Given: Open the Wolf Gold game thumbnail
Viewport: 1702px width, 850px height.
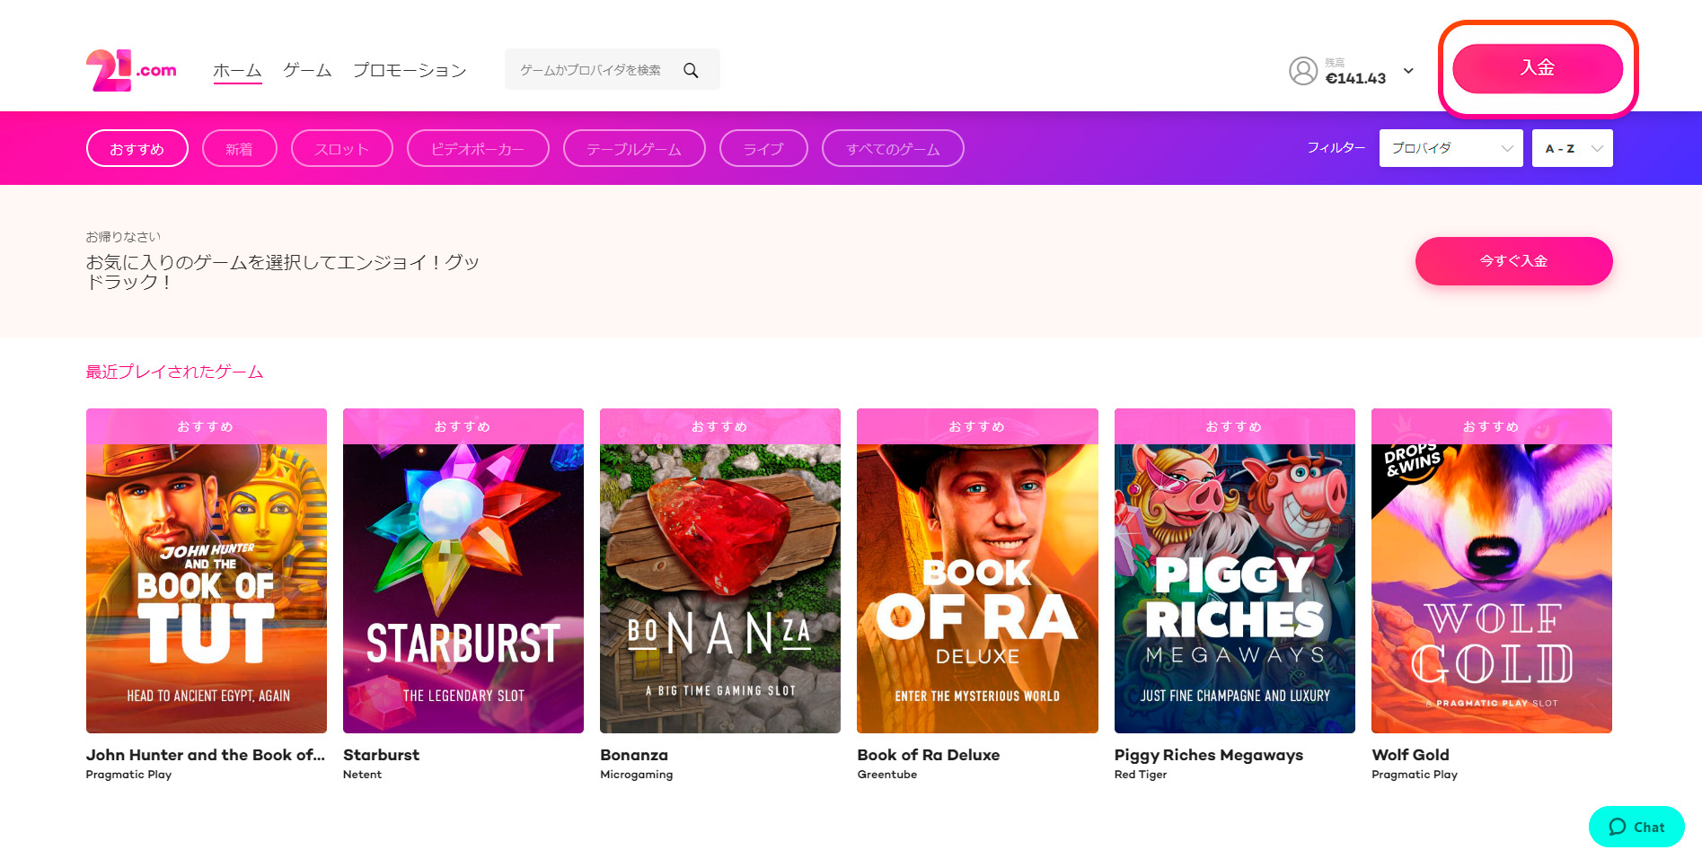Looking at the screenshot, I should pos(1492,571).
